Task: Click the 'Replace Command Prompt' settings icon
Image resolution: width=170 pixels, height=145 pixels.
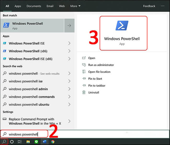Action: (x=4, y=119)
